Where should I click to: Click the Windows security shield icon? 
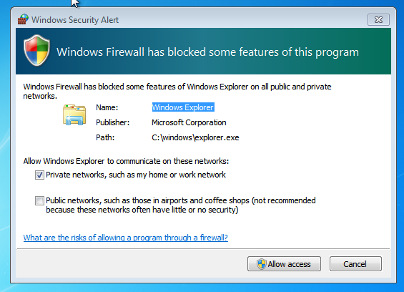pos(36,51)
